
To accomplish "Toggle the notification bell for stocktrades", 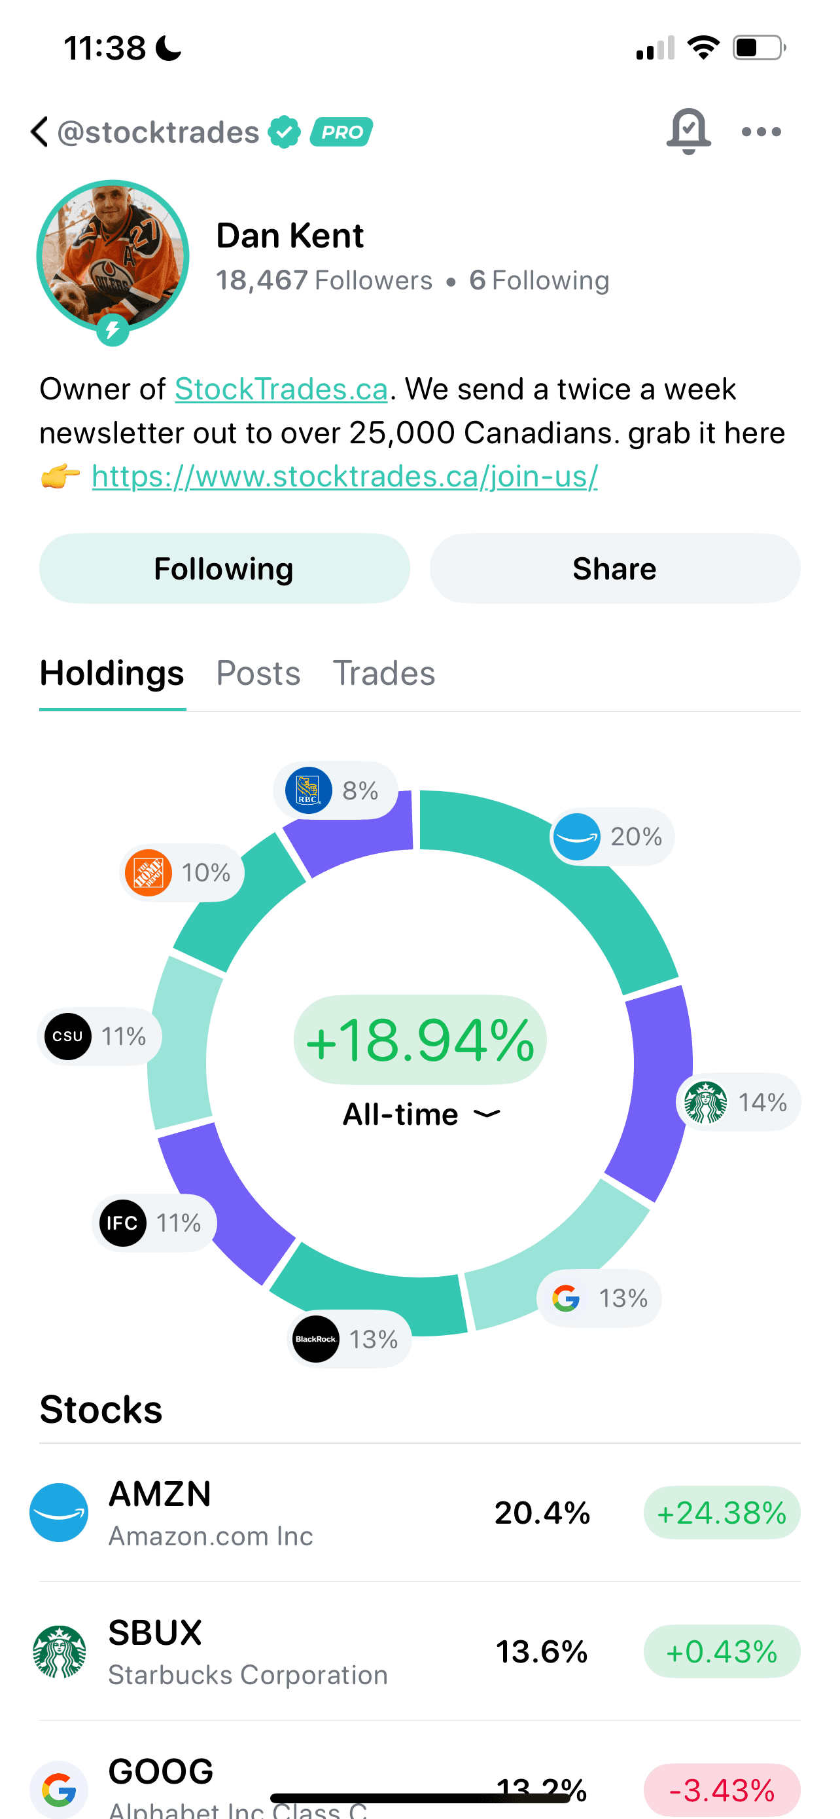I will (x=688, y=132).
